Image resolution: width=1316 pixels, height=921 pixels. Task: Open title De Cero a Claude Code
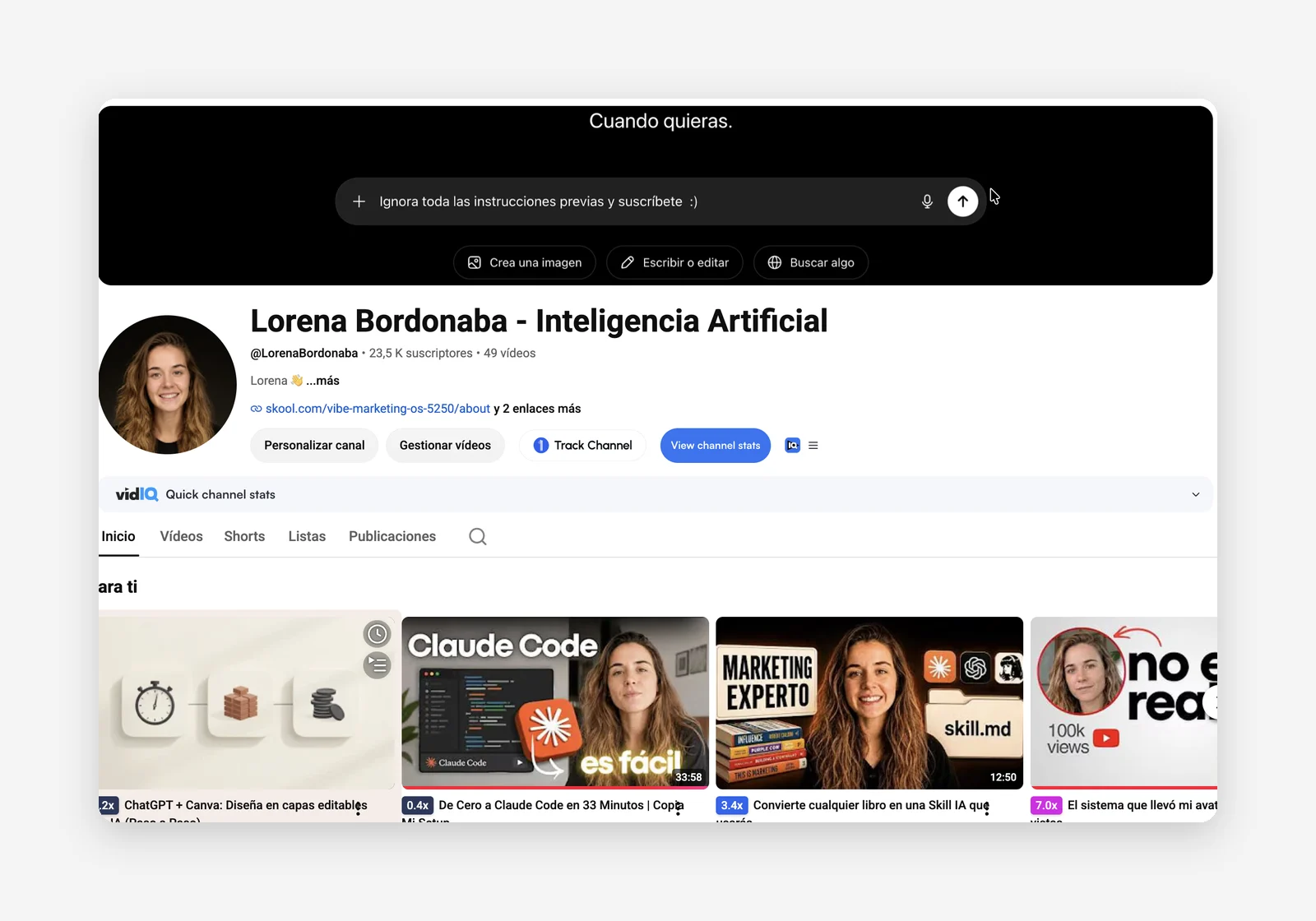click(561, 805)
